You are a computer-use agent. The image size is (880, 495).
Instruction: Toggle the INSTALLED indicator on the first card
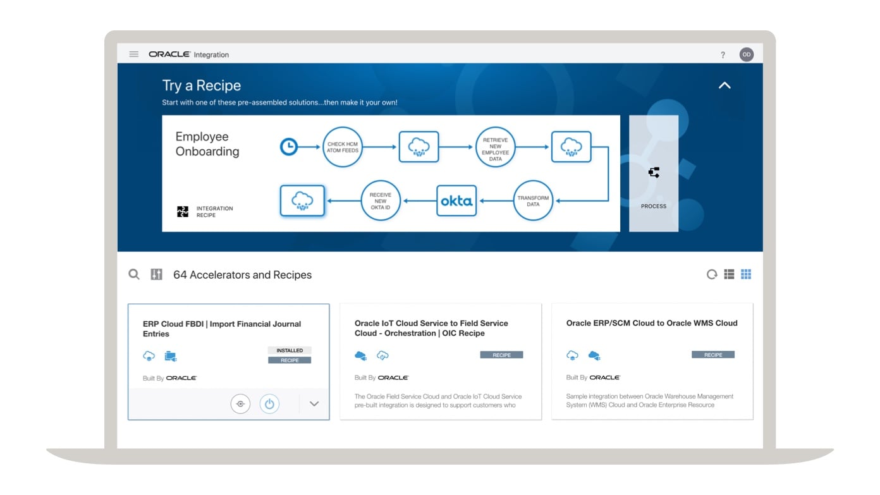pyautogui.click(x=290, y=350)
